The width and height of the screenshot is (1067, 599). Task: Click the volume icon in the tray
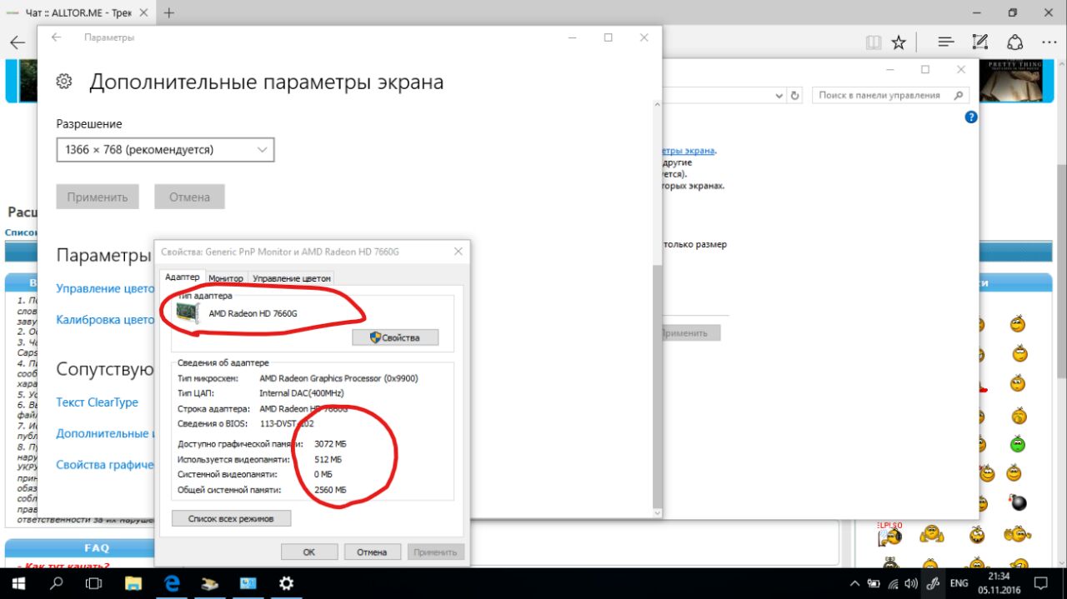(911, 584)
